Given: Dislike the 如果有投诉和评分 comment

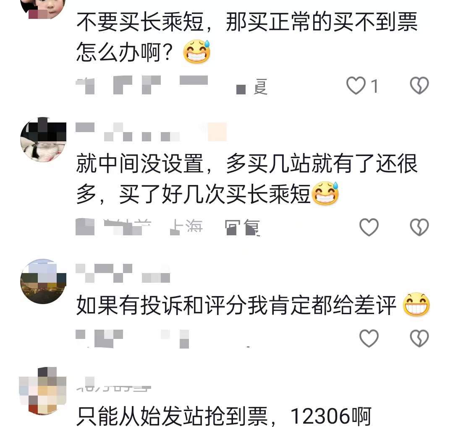Looking at the screenshot, I should [x=419, y=338].
